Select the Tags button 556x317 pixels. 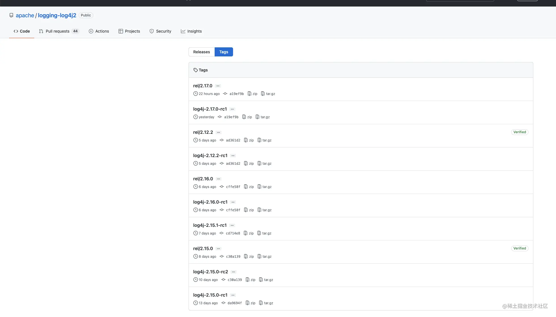tap(224, 52)
